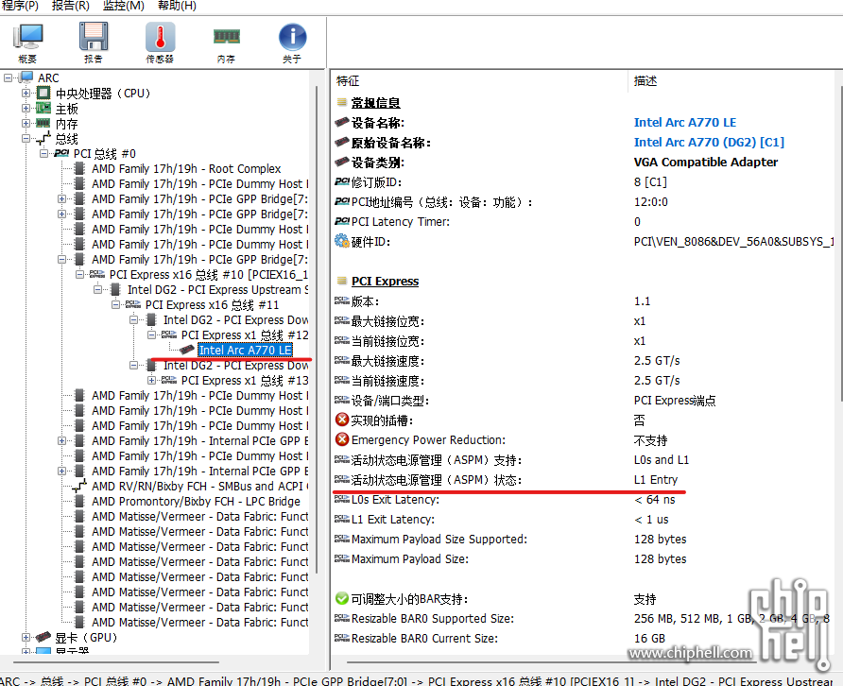Select AMD Family 17h/19h - Root Complex
The image size is (843, 686).
(x=186, y=168)
